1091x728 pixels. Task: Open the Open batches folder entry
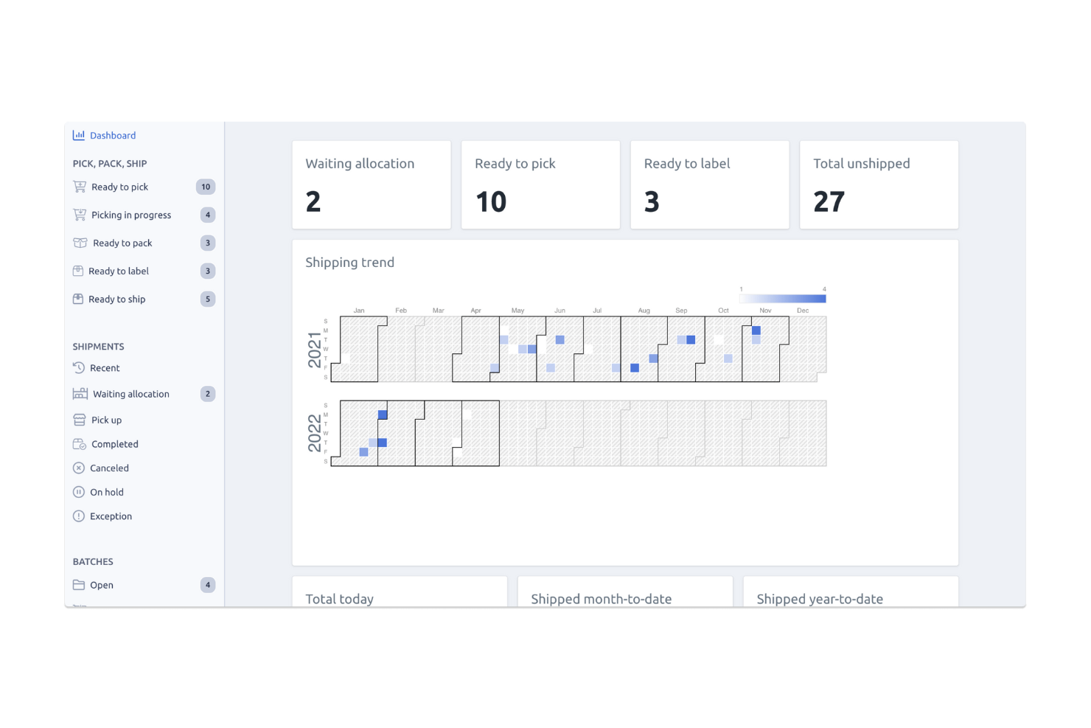click(x=102, y=585)
